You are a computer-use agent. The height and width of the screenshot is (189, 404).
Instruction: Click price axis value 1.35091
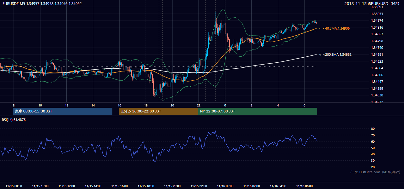pos(377,7)
